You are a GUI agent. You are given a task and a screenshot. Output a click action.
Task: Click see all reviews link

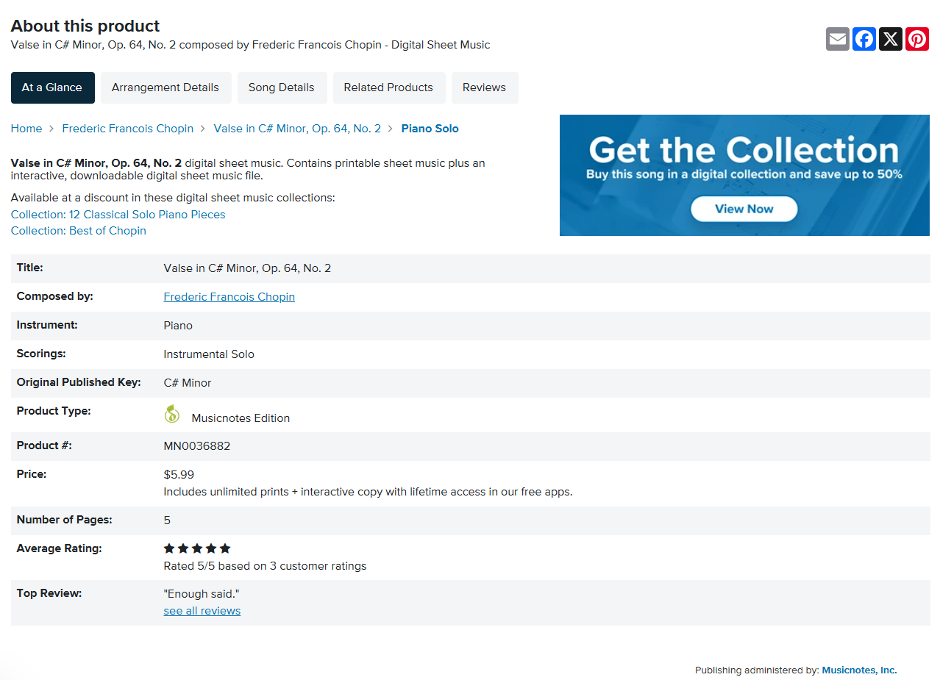point(202,611)
